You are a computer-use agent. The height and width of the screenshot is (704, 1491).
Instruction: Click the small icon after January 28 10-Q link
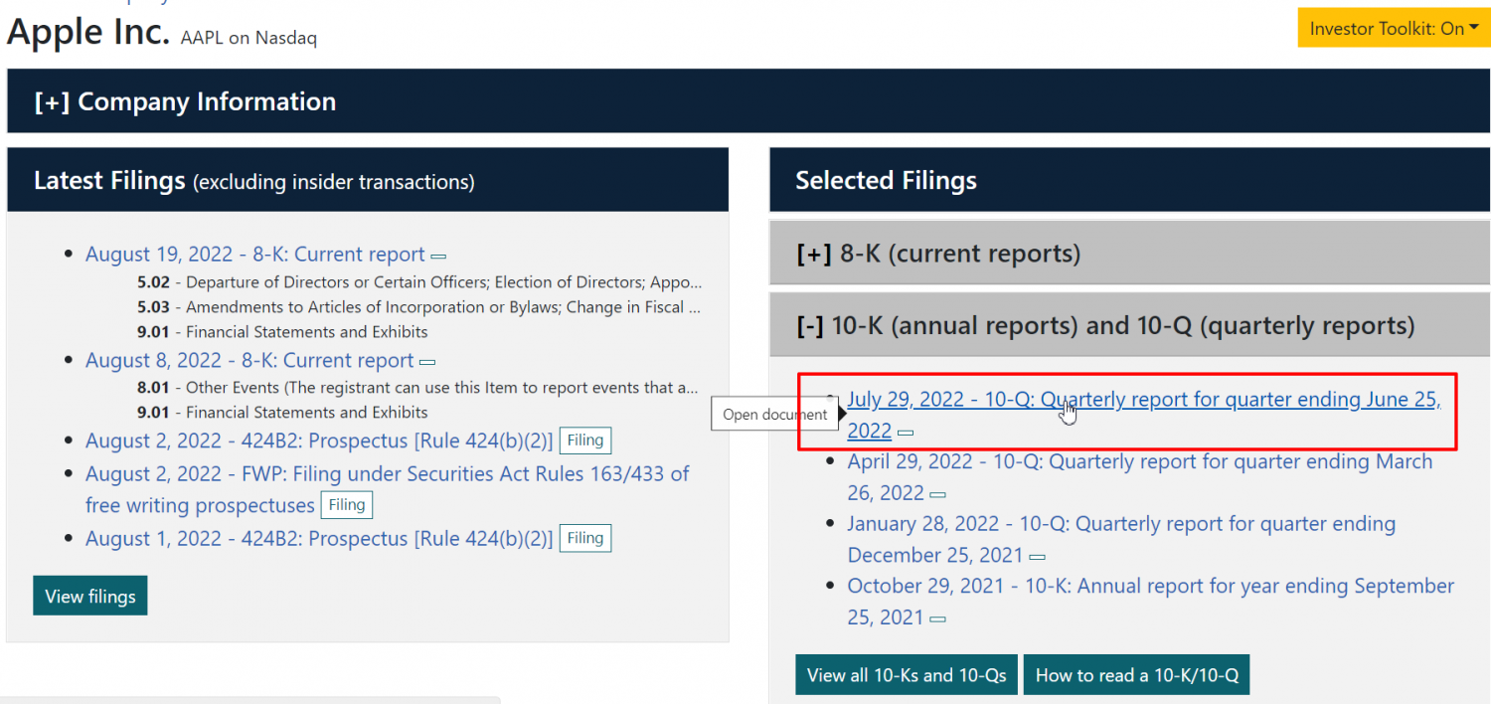[1037, 557]
